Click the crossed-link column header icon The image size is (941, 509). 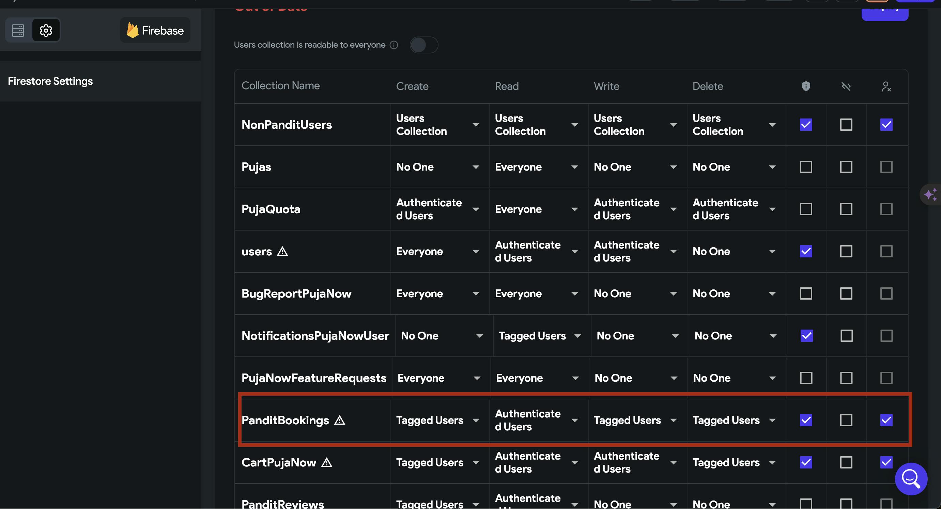coord(846,86)
